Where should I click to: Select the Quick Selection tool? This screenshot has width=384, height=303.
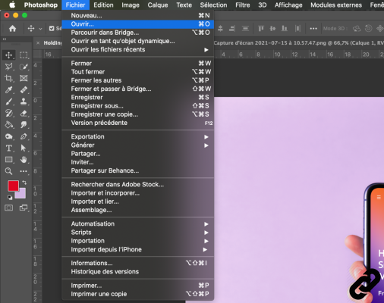pos(24,67)
